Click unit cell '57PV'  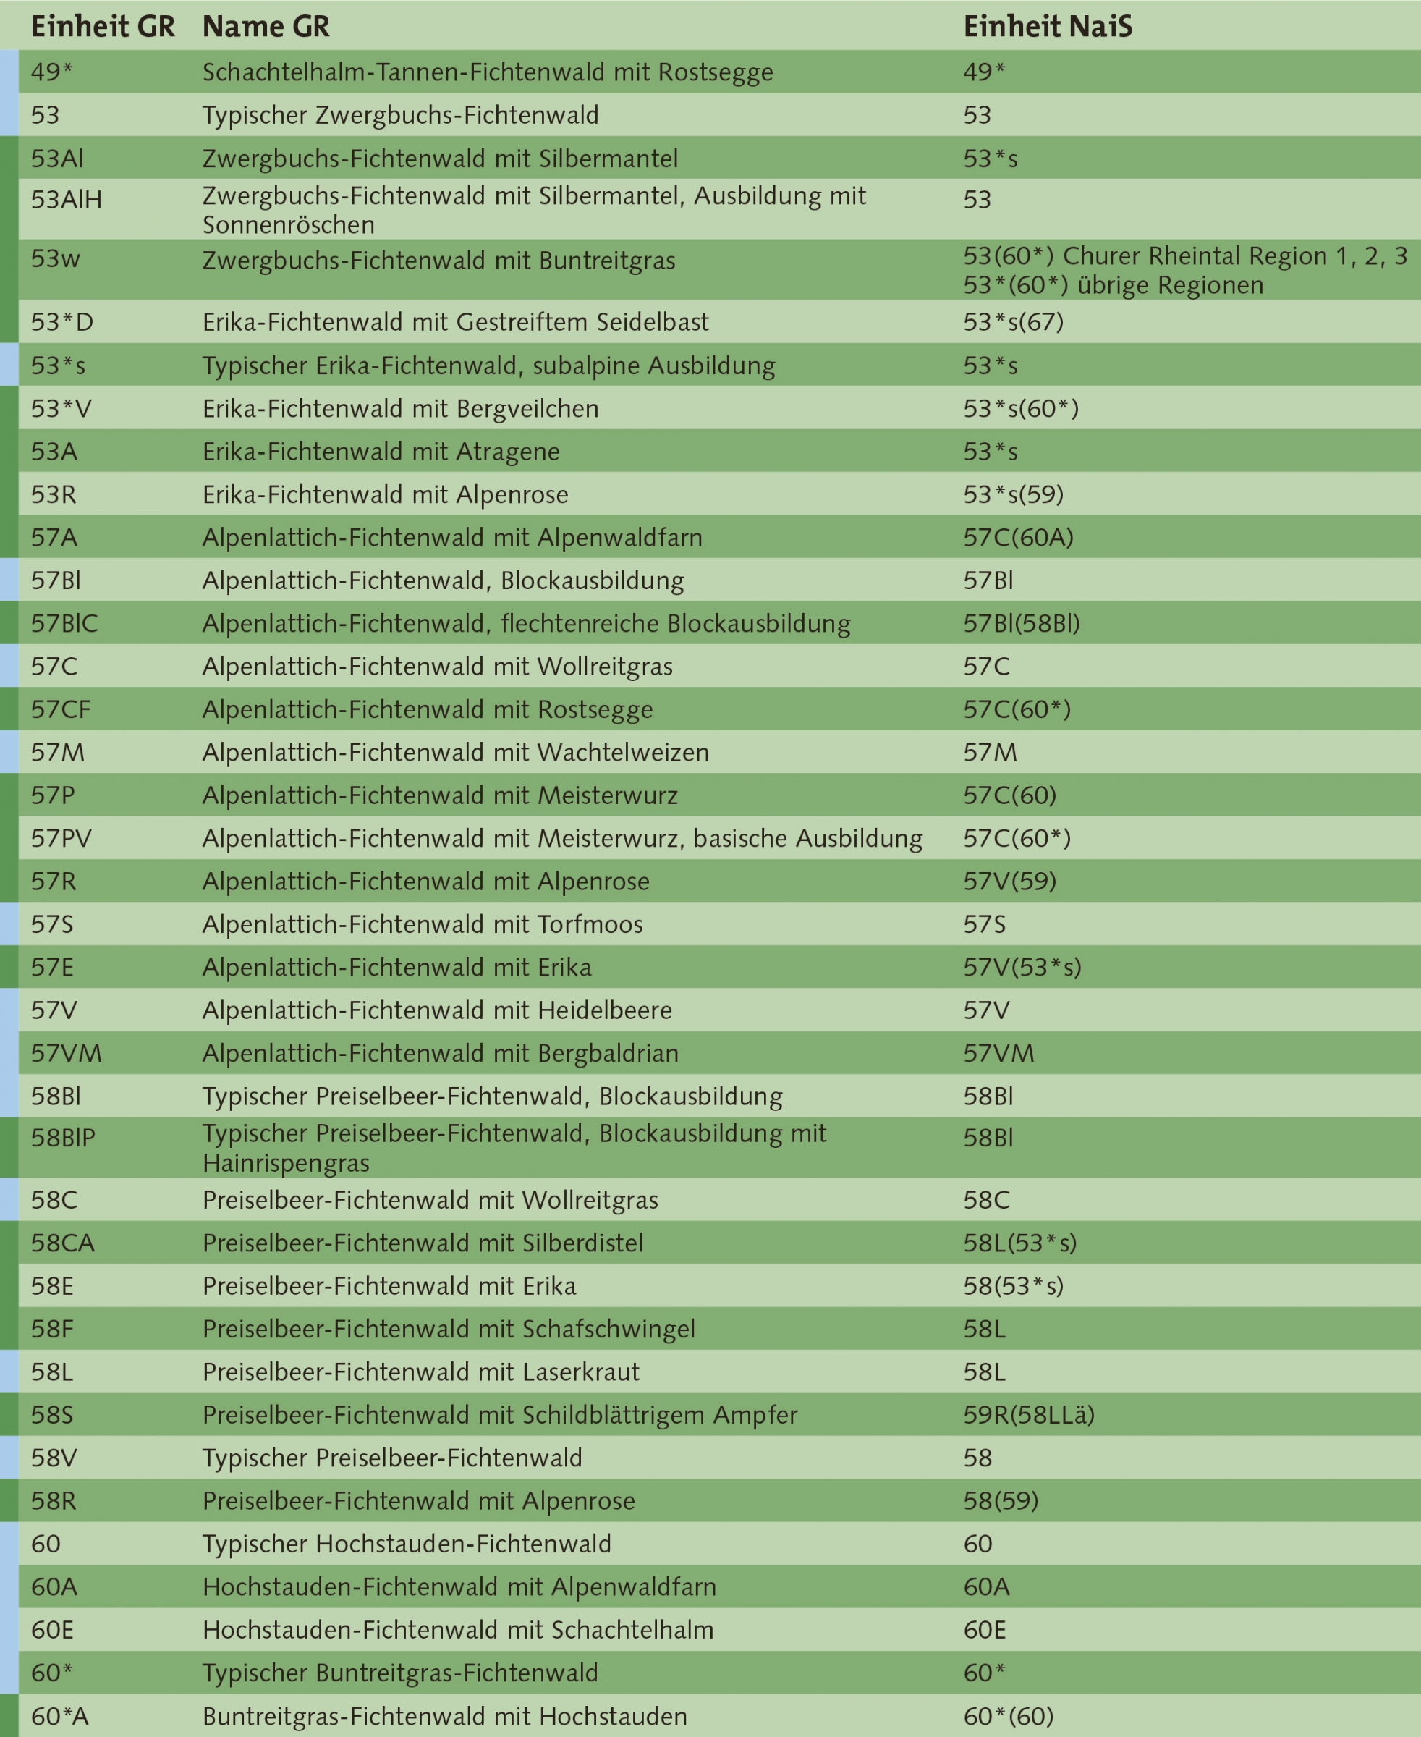pyautogui.click(x=61, y=839)
